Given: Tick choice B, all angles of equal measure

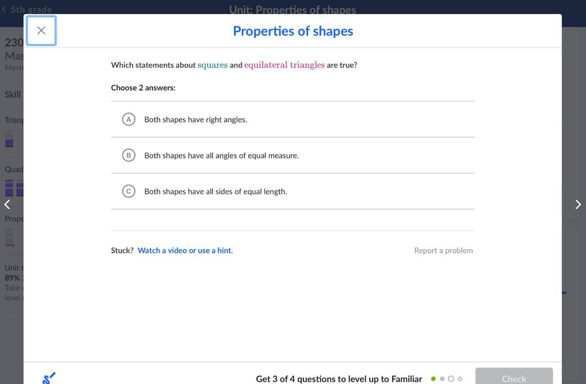Looking at the screenshot, I should click(129, 155).
